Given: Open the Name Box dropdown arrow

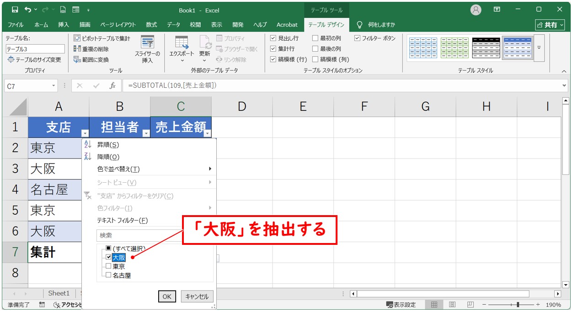Looking at the screenshot, I should point(54,85).
